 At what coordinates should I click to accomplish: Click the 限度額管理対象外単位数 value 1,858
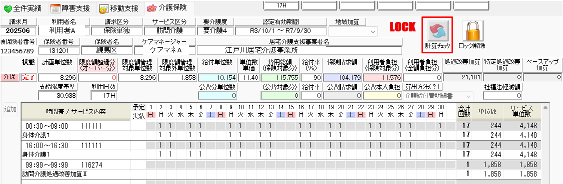coord(177,77)
